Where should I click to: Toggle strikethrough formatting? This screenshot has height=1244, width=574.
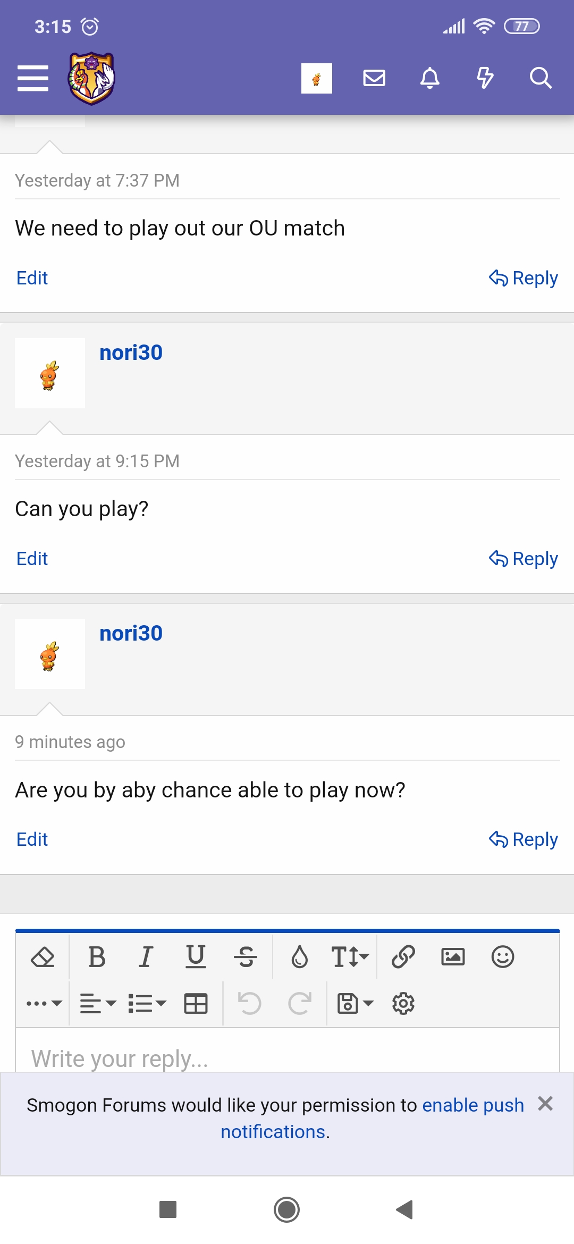pos(246,957)
